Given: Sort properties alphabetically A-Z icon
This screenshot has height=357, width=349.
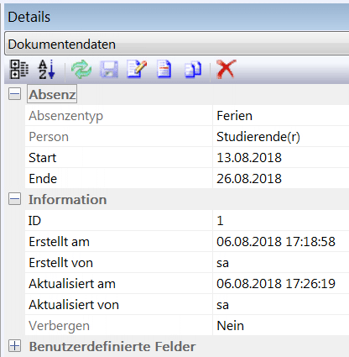Looking at the screenshot, I should pyautogui.click(x=46, y=69).
